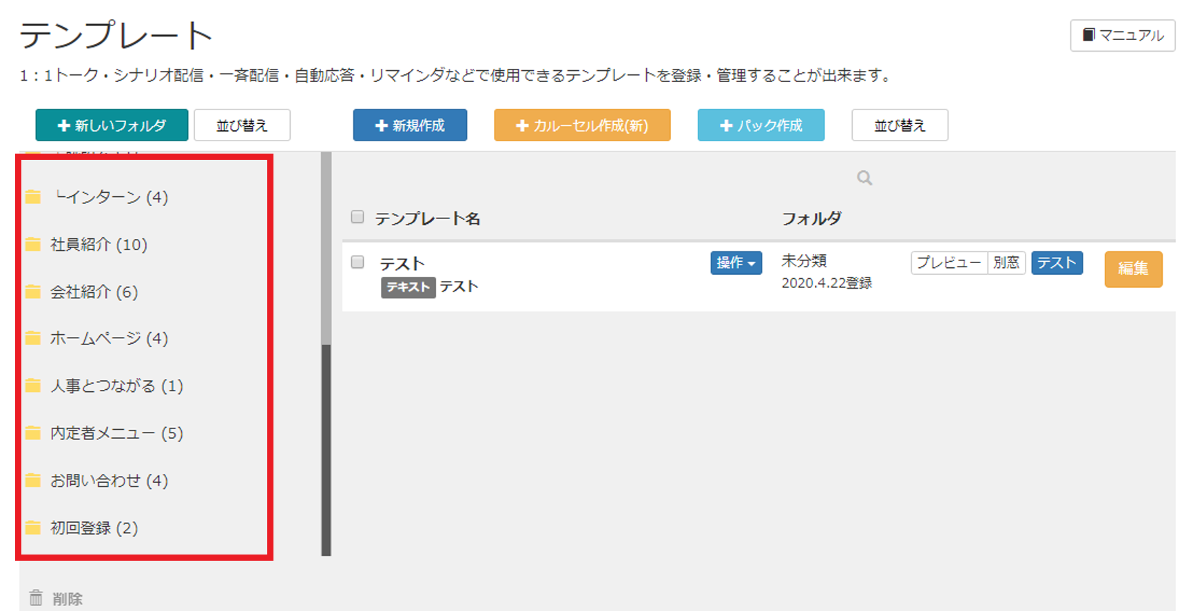Viewport: 1193px width, 611px height.
Task: Tick the checkbox for the テスト template
Action: (357, 262)
